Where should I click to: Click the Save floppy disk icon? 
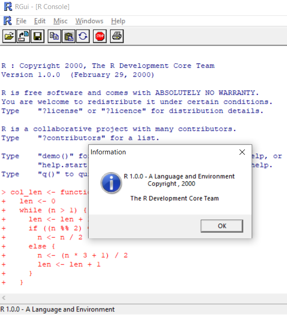click(38, 37)
